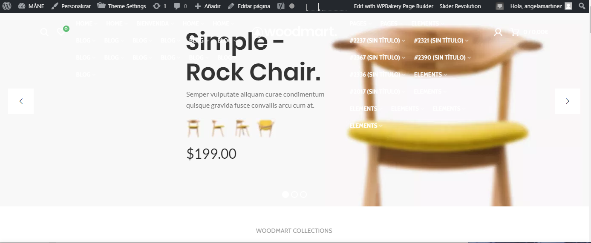Click the WordPress logo icon
Image resolution: width=591 pixels, height=243 pixels.
pyautogui.click(x=7, y=6)
